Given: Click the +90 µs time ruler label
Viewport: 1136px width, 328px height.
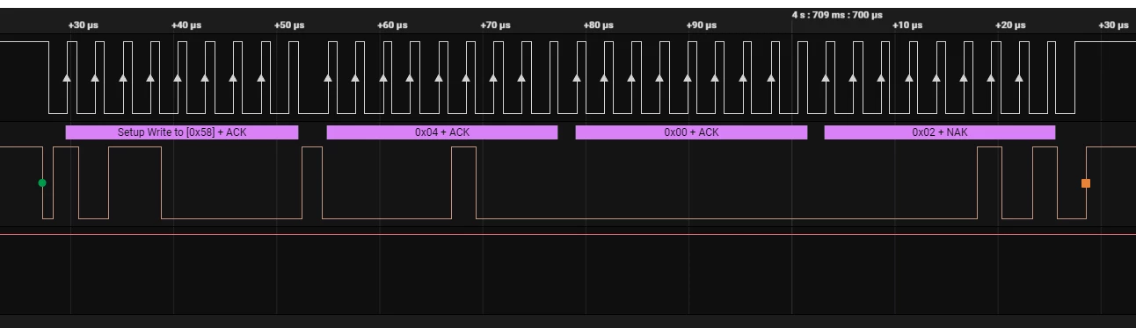Looking at the screenshot, I should click(701, 25).
